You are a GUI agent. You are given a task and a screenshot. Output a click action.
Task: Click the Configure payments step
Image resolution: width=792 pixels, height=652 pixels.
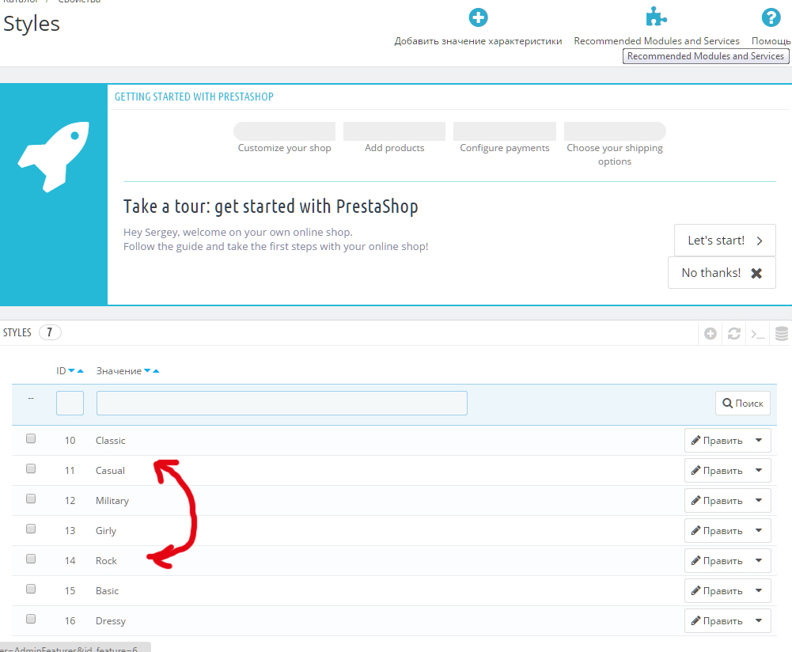click(x=505, y=138)
